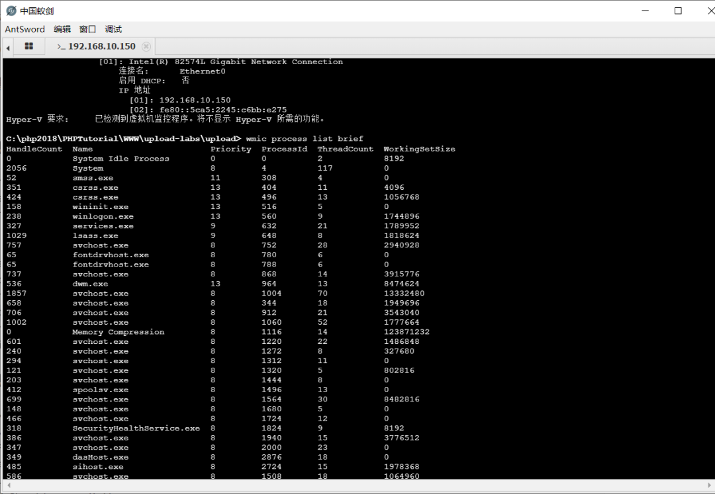Click the path prompt C:\php2018\PHPTutorial\WWW\upload-labs\upload>

click(123, 138)
